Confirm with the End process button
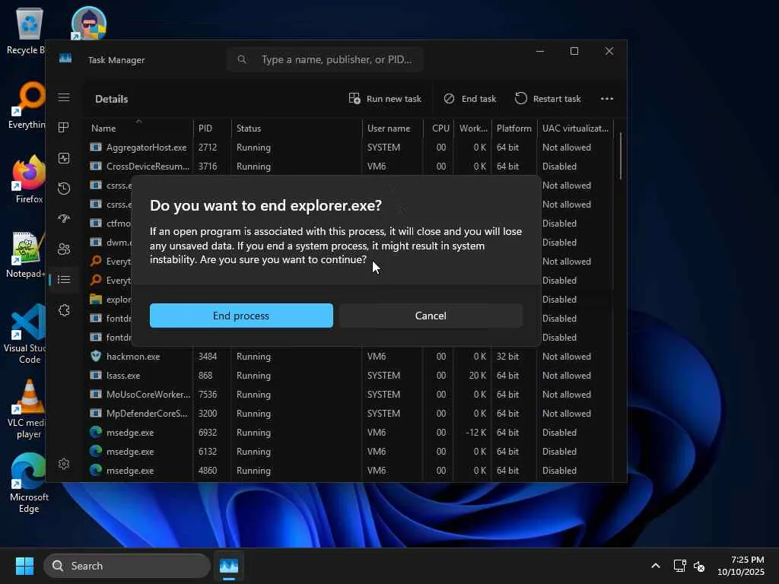Screen dimensions: 779x584 coord(241,316)
